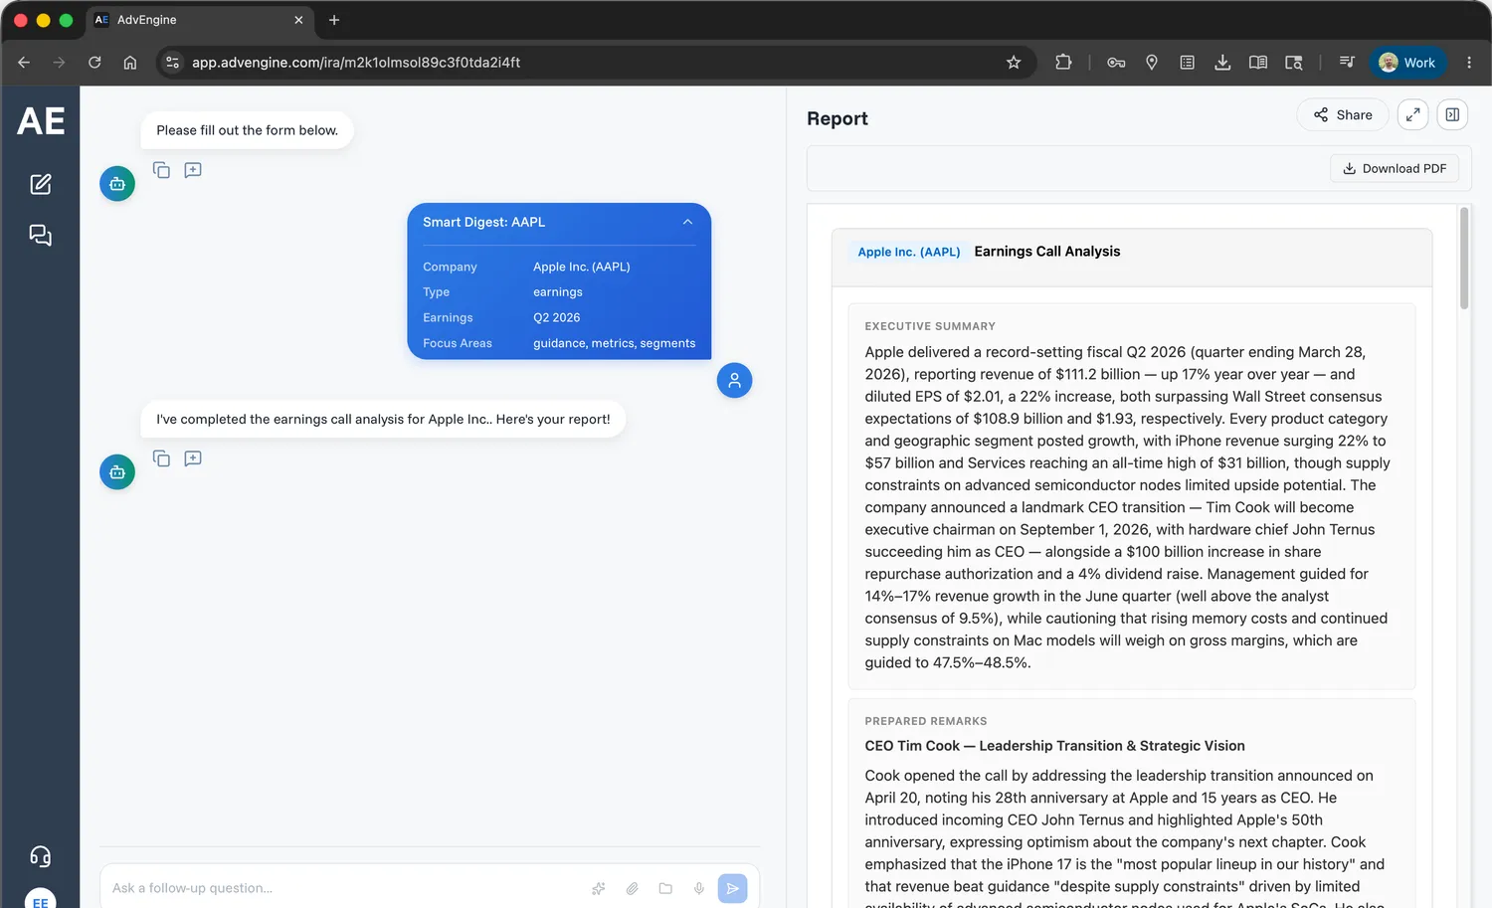The height and width of the screenshot is (908, 1492).
Task: Open browser downloads
Action: [x=1222, y=63]
